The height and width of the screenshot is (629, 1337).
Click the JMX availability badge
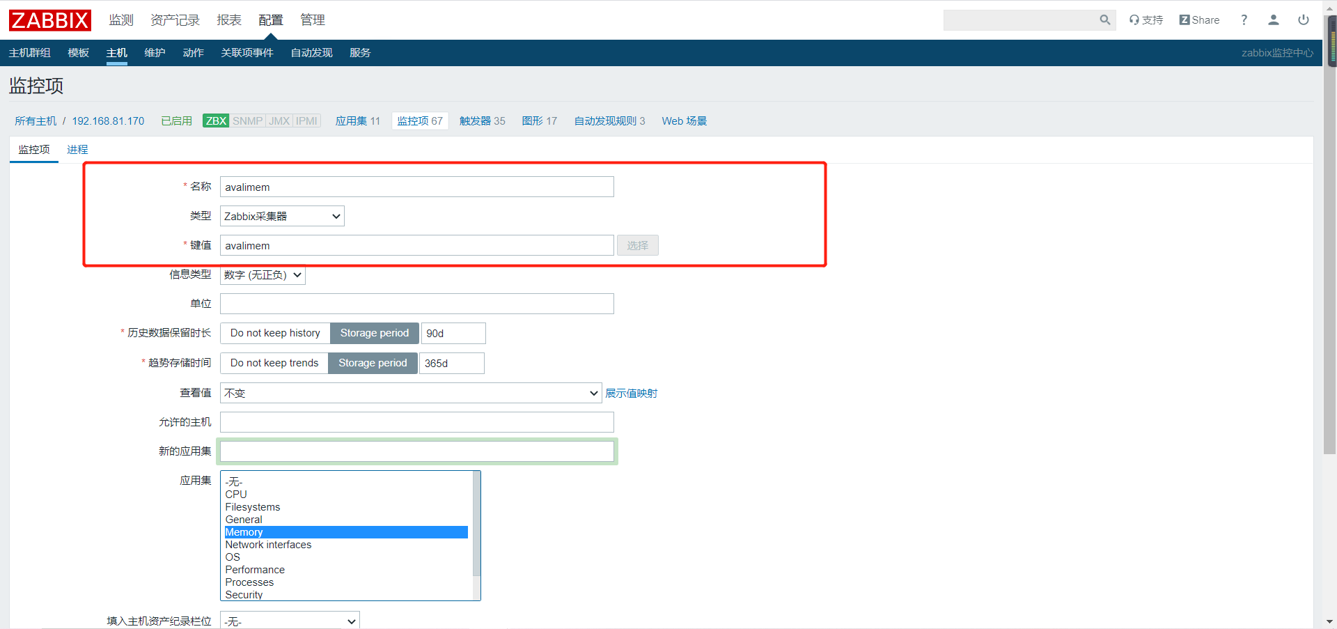pos(279,121)
